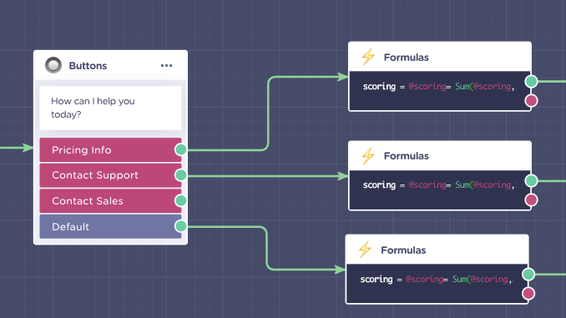566x318 pixels.
Task: Click the top Formulas block red failure connector
Action: coord(531,101)
